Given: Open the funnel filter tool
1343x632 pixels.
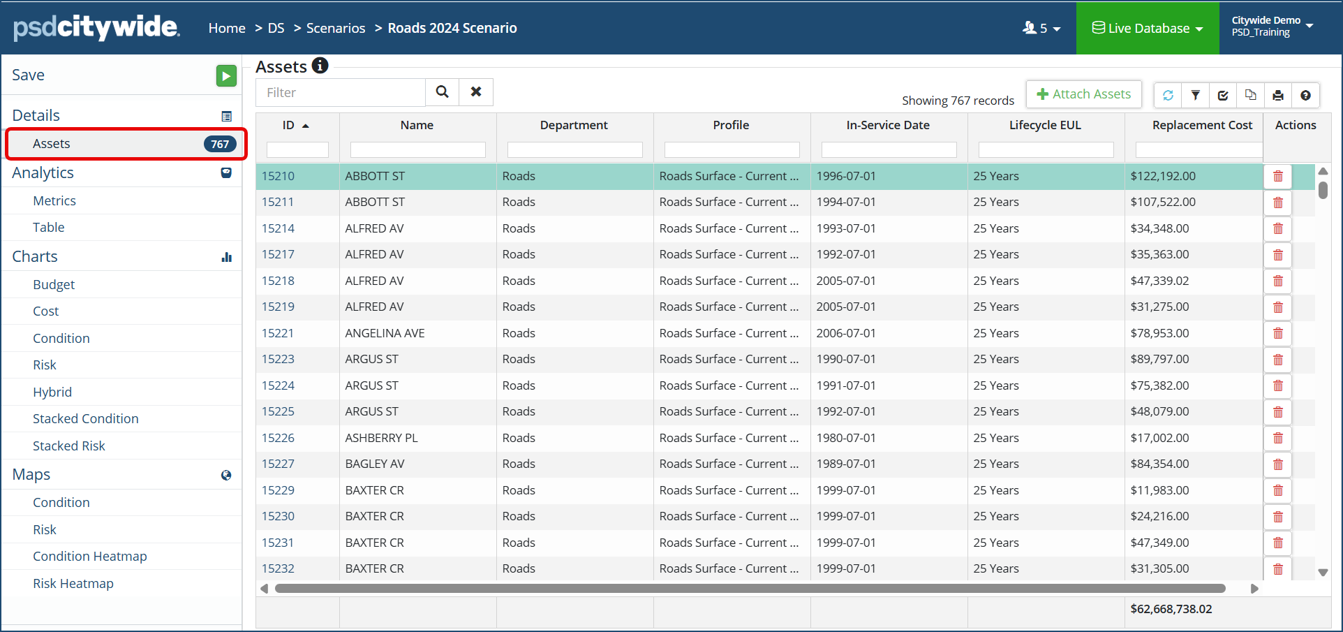Looking at the screenshot, I should point(1195,95).
